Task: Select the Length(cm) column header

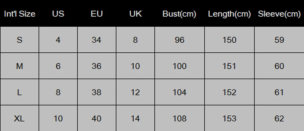Action: [x=229, y=14]
